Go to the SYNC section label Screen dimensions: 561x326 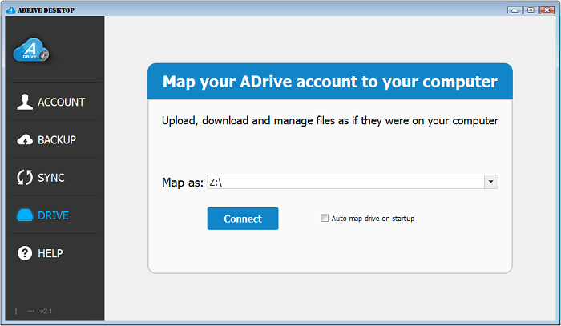(x=51, y=178)
